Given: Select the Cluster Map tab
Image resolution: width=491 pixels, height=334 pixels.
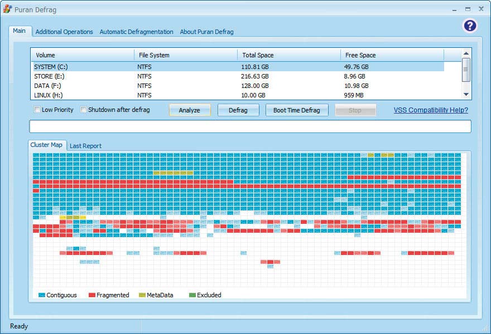Looking at the screenshot, I should [46, 145].
